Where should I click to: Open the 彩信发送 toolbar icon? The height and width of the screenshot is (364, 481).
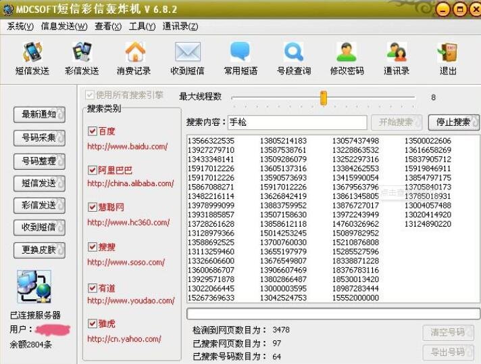pyautogui.click(x=82, y=51)
